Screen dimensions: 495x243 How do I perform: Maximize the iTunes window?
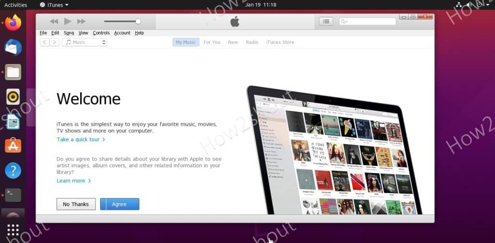click(x=413, y=17)
